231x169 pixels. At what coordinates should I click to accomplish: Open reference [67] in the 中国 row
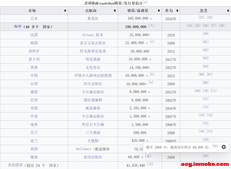pyautogui.click(x=209, y=74)
